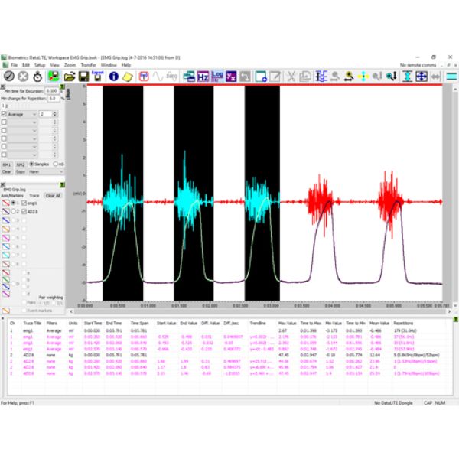
Task: Click the orange Event markers color swatch
Action: 6,311
